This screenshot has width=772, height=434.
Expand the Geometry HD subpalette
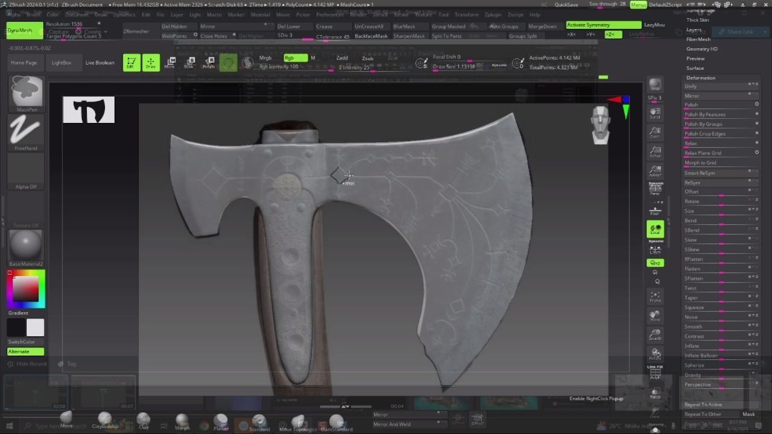click(701, 49)
